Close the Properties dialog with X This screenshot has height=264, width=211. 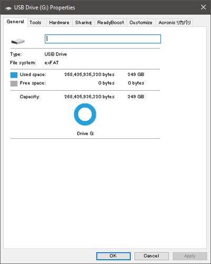click(203, 7)
